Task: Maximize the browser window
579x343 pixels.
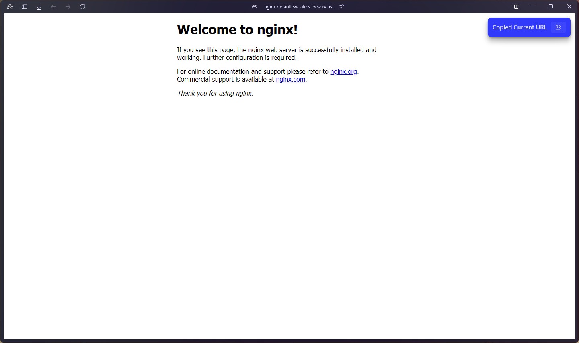Action: (x=551, y=7)
